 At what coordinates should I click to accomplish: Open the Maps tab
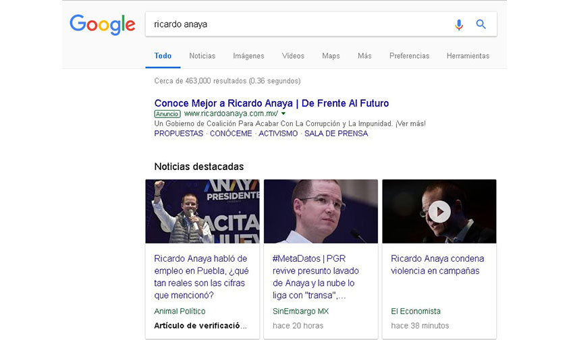click(x=331, y=56)
